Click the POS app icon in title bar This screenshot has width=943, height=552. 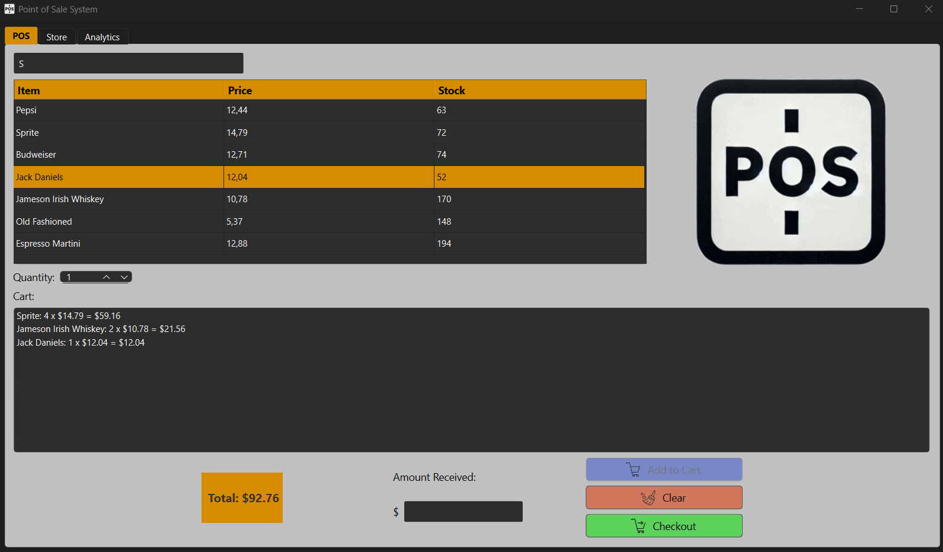[x=9, y=9]
